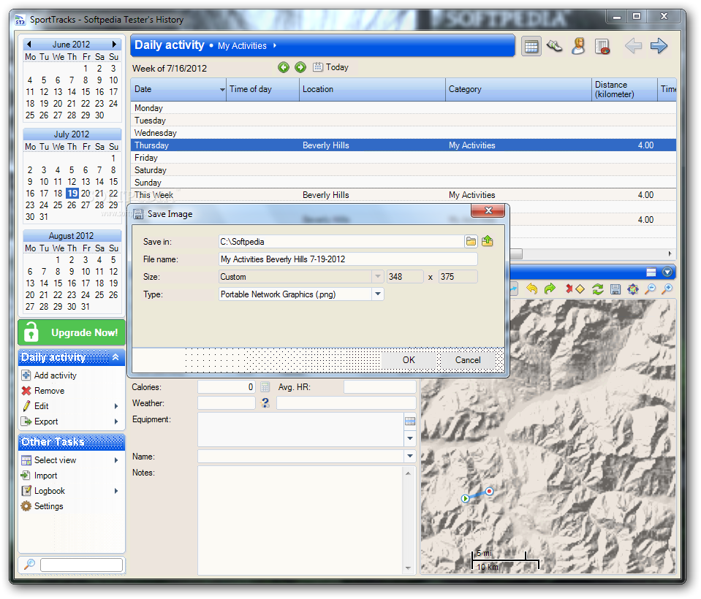Image resolution: width=701 pixels, height=599 pixels.
Task: Confirm the Save Image dialog with OK
Action: coord(409,360)
